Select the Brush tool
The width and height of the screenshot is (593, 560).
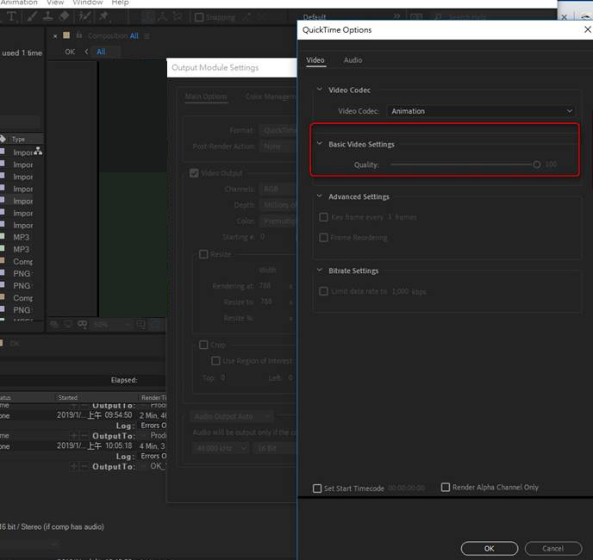(x=32, y=16)
